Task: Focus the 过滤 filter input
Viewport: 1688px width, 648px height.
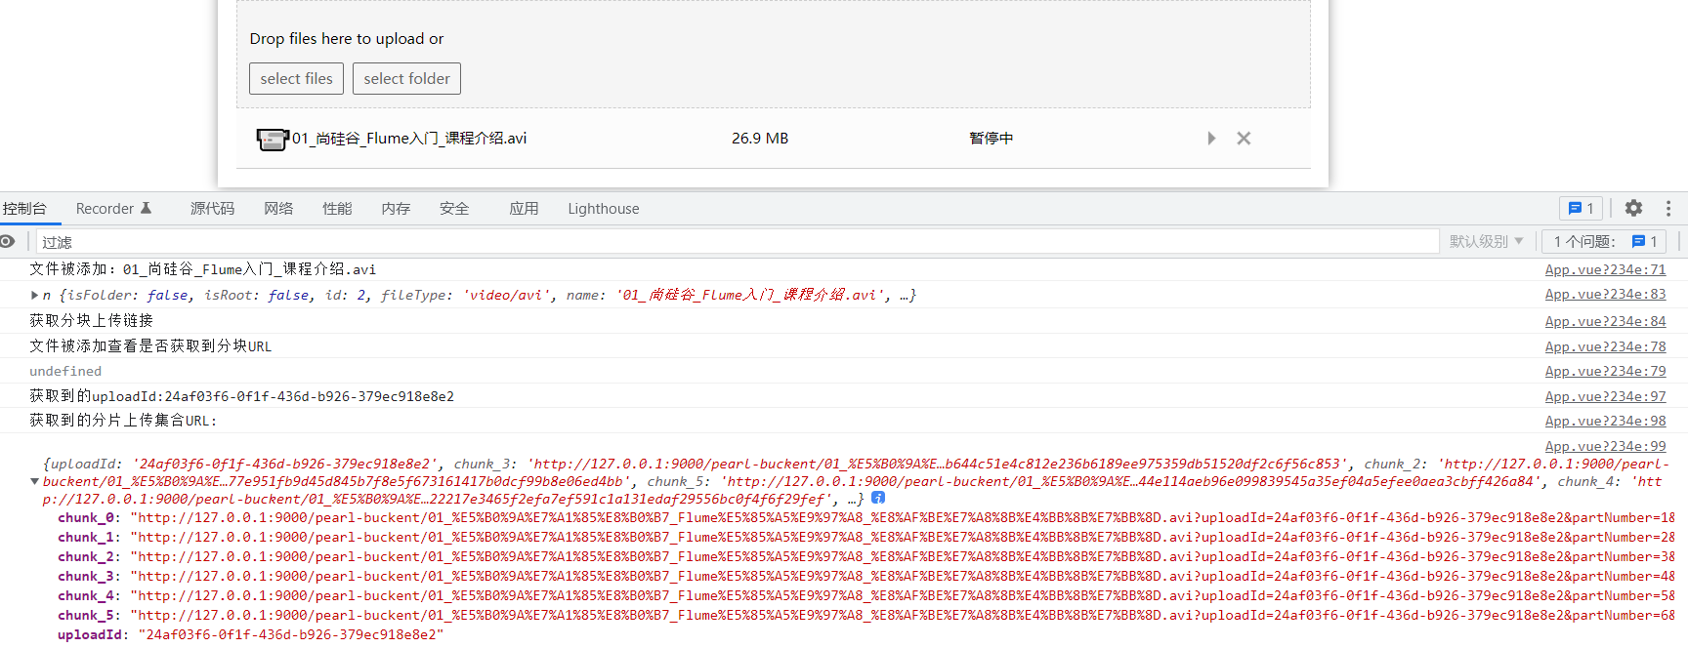Action: coord(738,241)
